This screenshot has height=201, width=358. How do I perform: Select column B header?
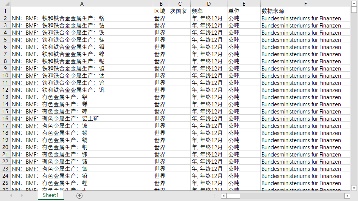pos(161,4)
